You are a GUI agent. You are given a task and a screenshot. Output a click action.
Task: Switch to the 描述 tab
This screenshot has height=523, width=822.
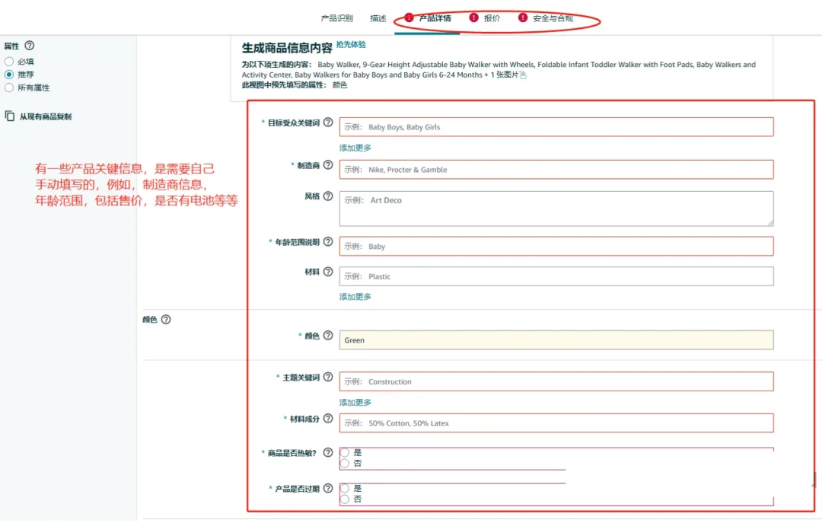tap(378, 18)
